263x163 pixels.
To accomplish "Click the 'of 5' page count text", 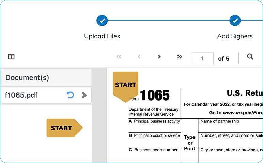I will pos(223,59).
